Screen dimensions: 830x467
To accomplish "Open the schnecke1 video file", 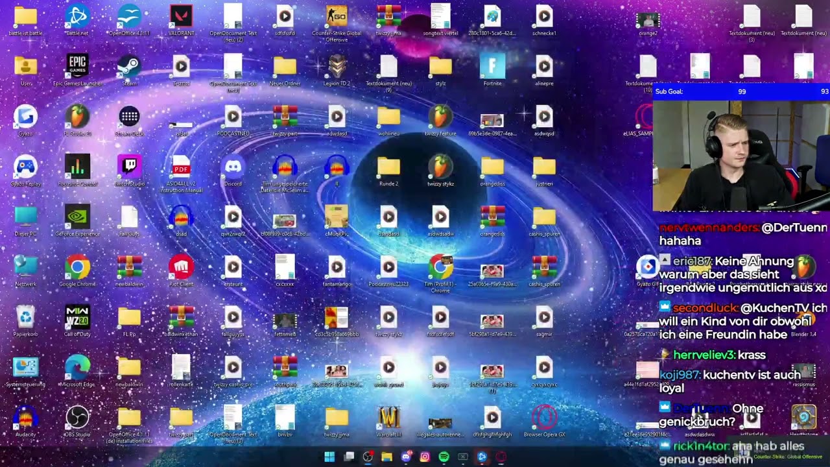I will point(544,20).
